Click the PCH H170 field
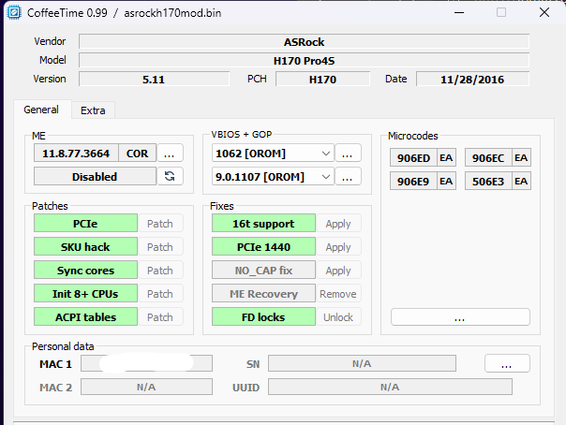 323,79
